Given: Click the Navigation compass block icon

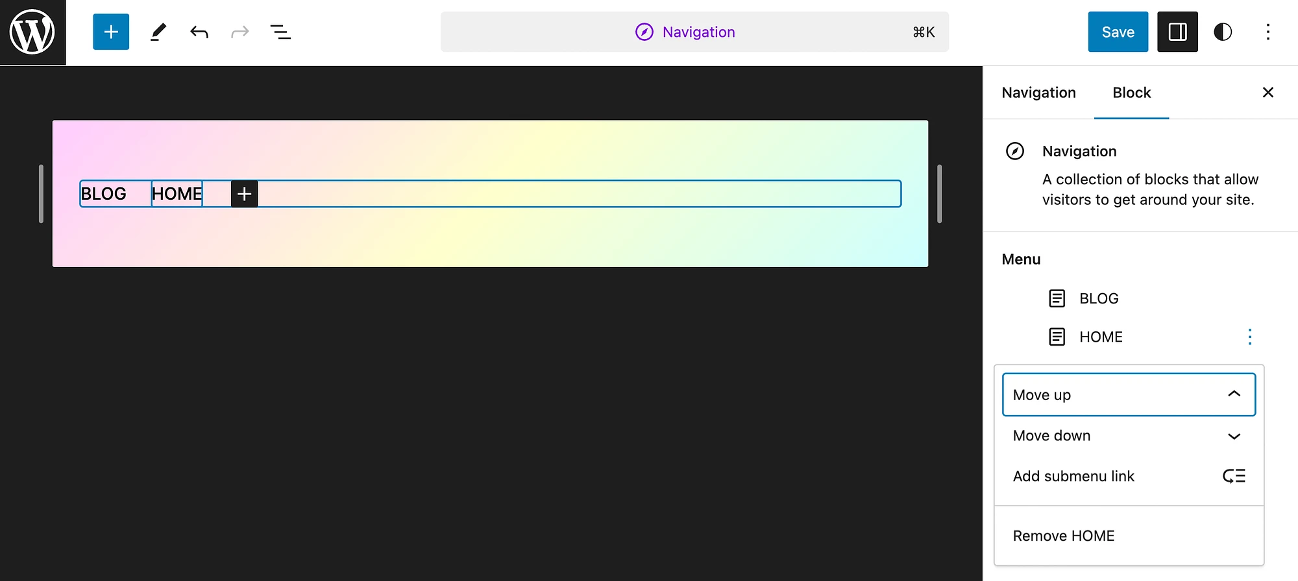Looking at the screenshot, I should point(1015,151).
